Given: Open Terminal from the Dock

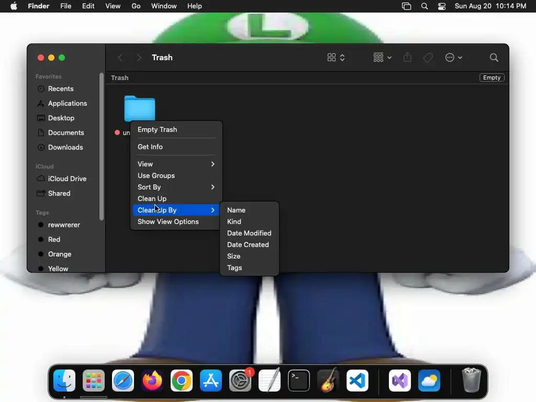Looking at the screenshot, I should pyautogui.click(x=299, y=381).
